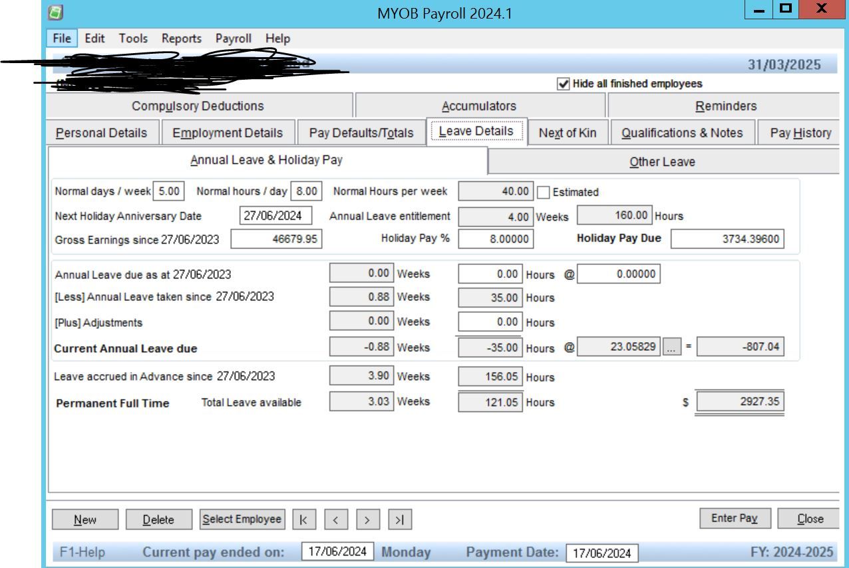The width and height of the screenshot is (849, 568).
Task: Switch to the Other Leave tab
Action: tap(661, 161)
